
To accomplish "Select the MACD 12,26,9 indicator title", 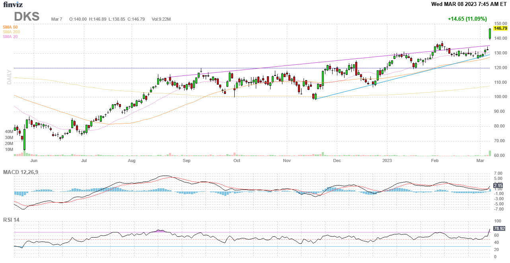I will pyautogui.click(x=23, y=172).
